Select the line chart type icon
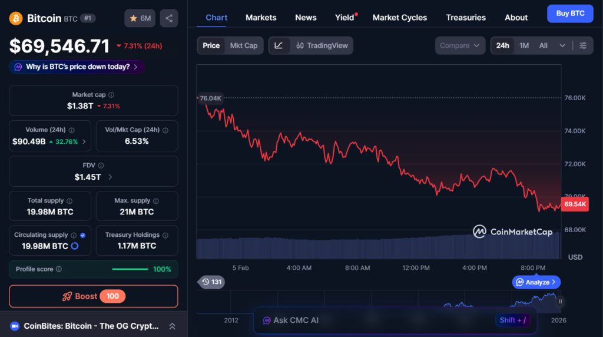Image resolution: width=603 pixels, height=337 pixels. [x=279, y=45]
